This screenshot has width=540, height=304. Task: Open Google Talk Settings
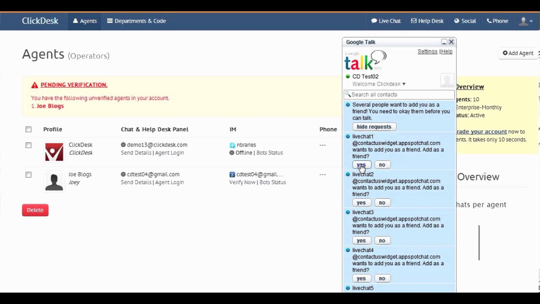pos(427,52)
